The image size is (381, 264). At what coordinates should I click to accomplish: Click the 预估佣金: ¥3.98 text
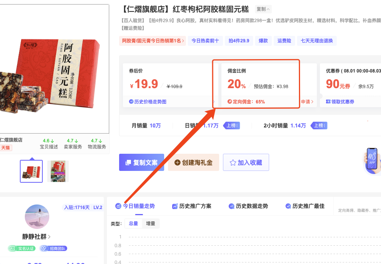tap(271, 87)
